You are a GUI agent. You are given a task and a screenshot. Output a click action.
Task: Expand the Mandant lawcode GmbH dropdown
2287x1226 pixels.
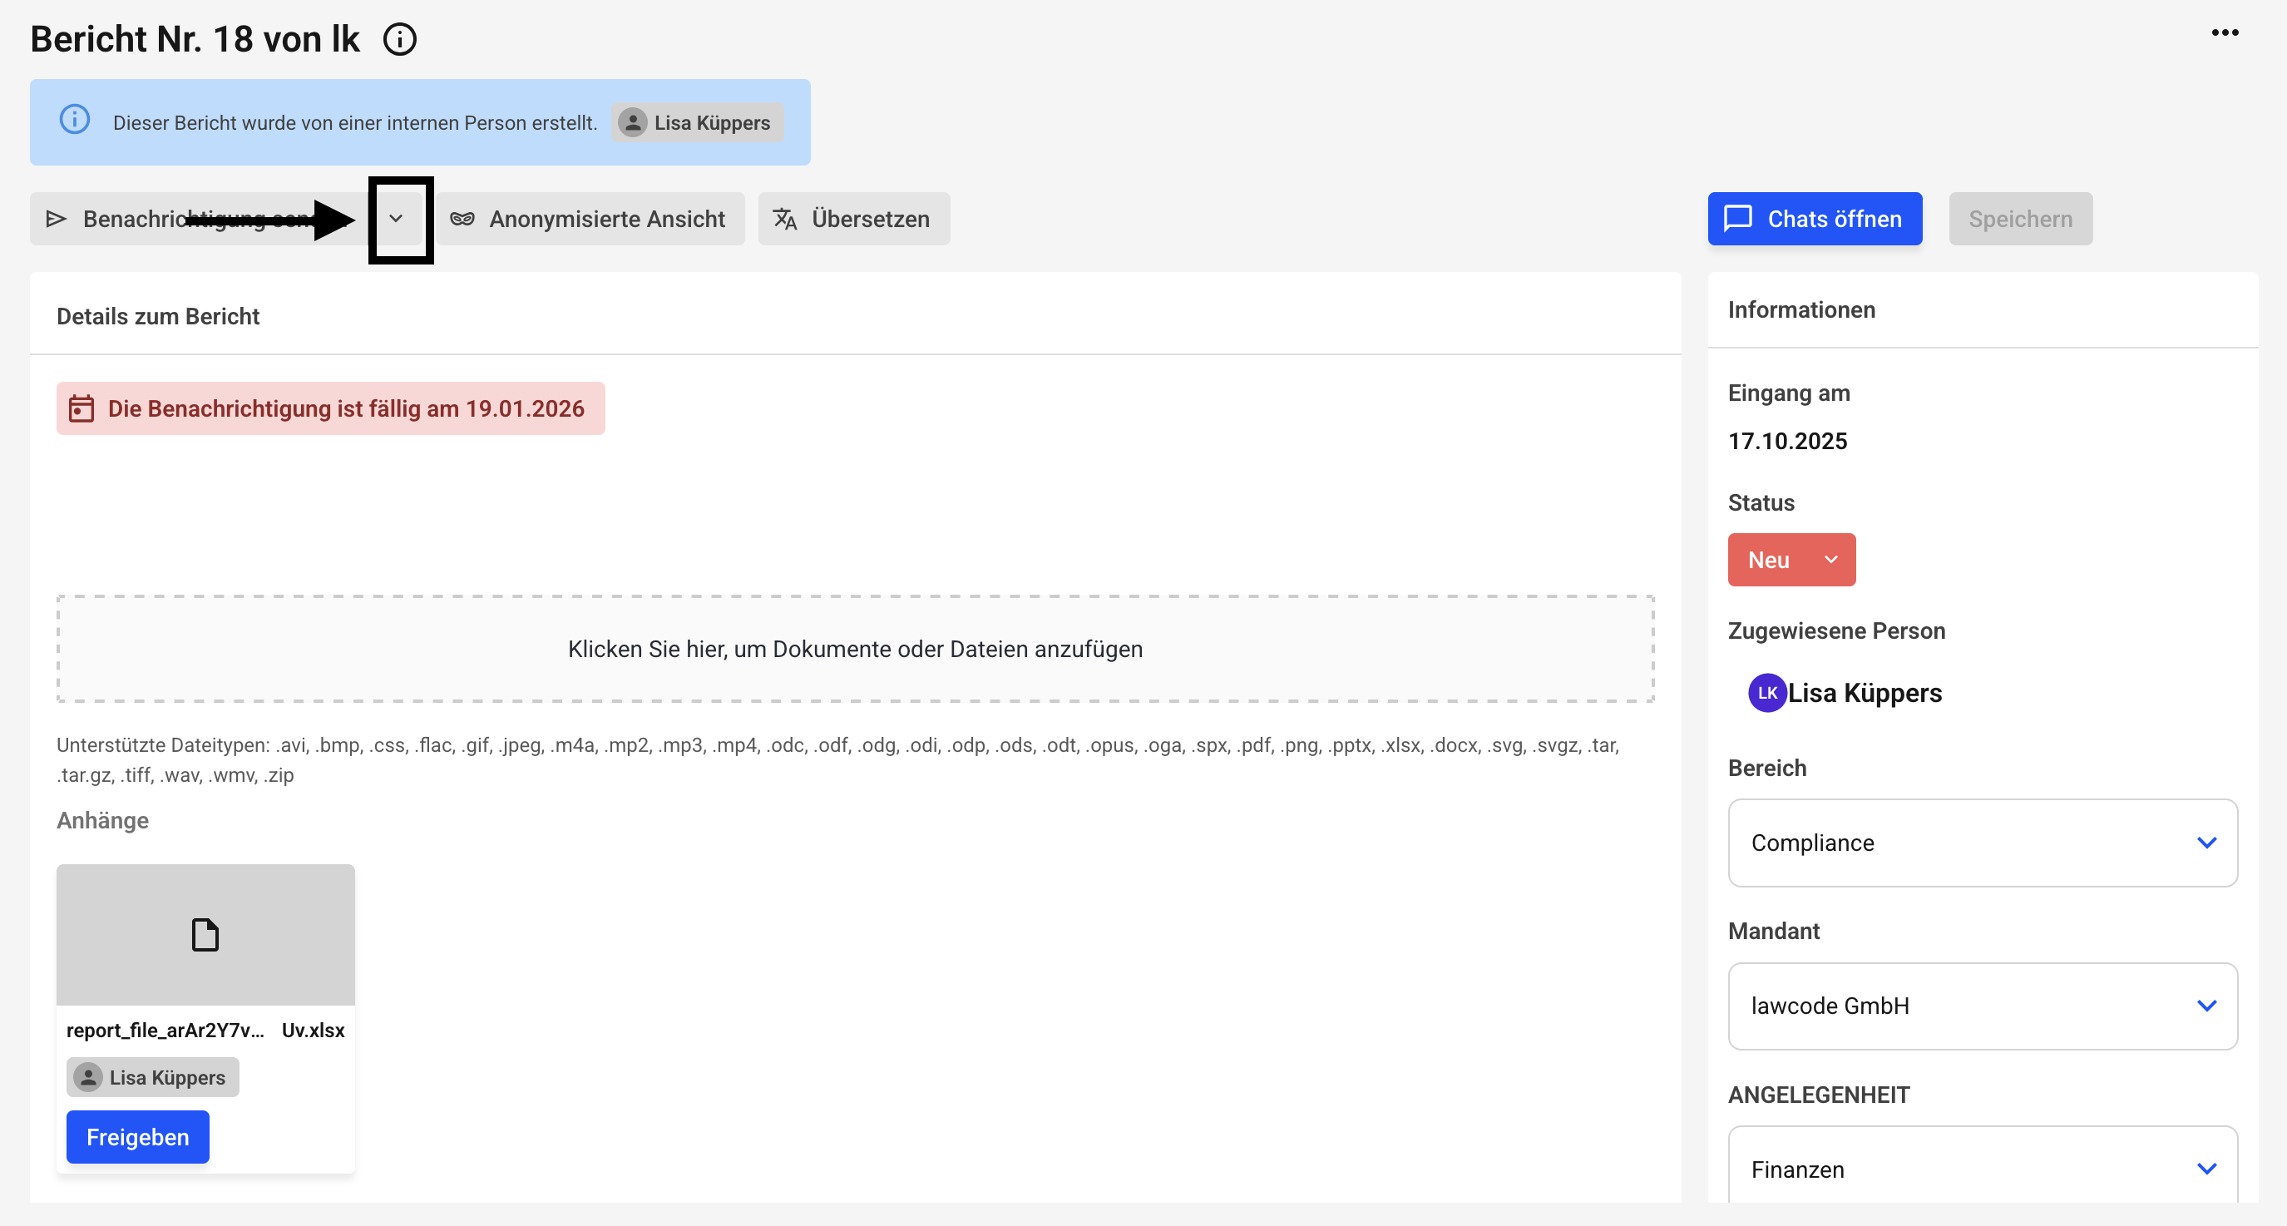(x=1982, y=1006)
